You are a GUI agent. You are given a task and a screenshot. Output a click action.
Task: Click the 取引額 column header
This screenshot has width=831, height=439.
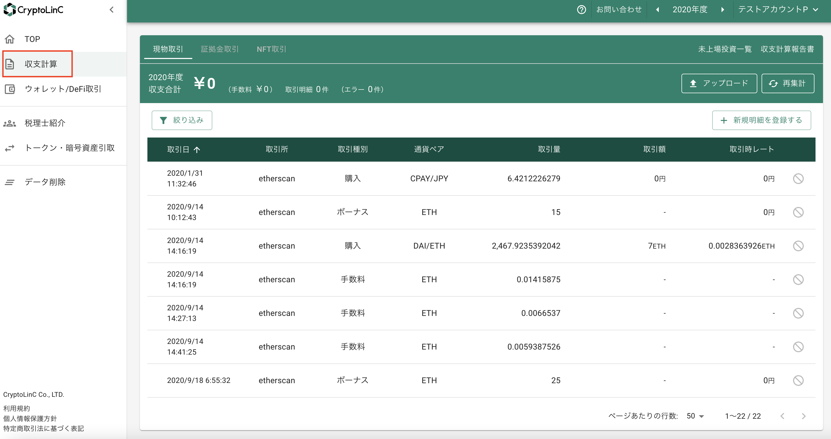654,149
